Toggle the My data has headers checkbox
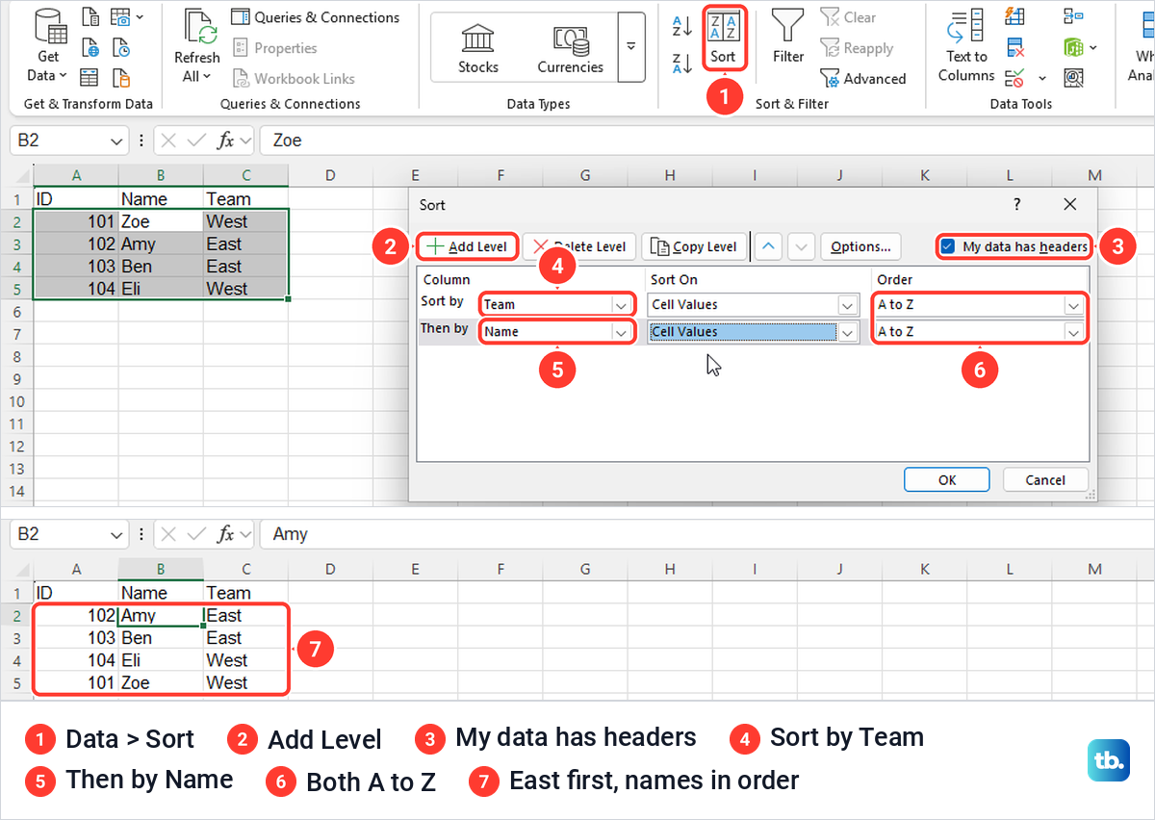This screenshot has height=820, width=1155. [948, 246]
